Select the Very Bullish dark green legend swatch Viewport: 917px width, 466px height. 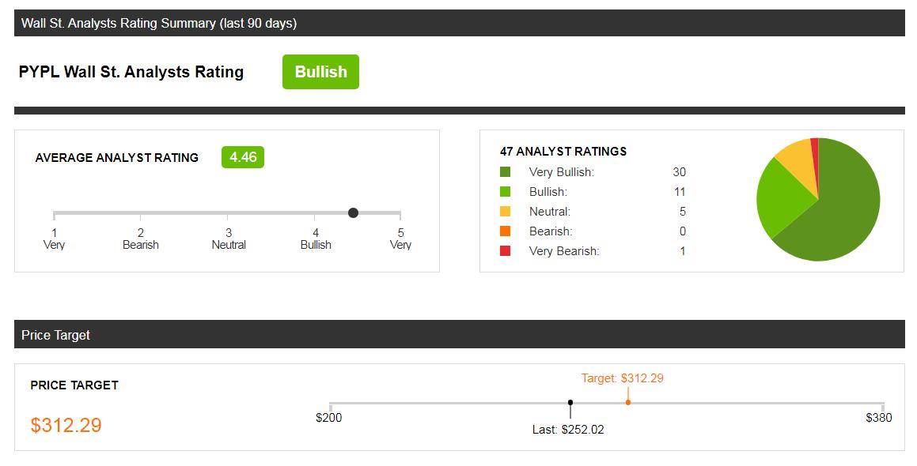pos(506,172)
